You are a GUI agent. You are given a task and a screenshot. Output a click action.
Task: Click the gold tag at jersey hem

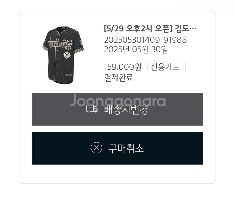click(69, 75)
